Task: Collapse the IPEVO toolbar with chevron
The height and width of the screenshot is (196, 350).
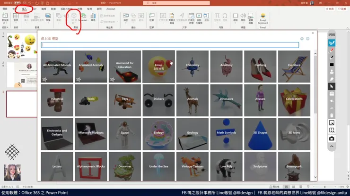Action: coord(332,147)
